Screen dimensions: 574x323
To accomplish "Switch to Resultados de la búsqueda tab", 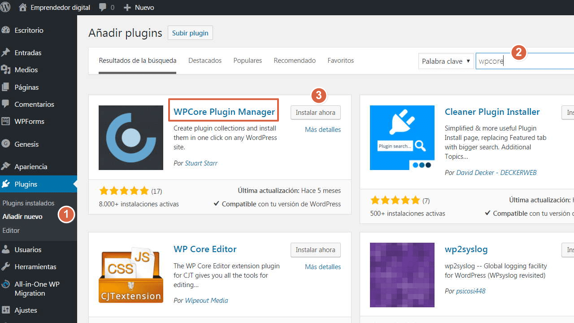I will point(138,61).
